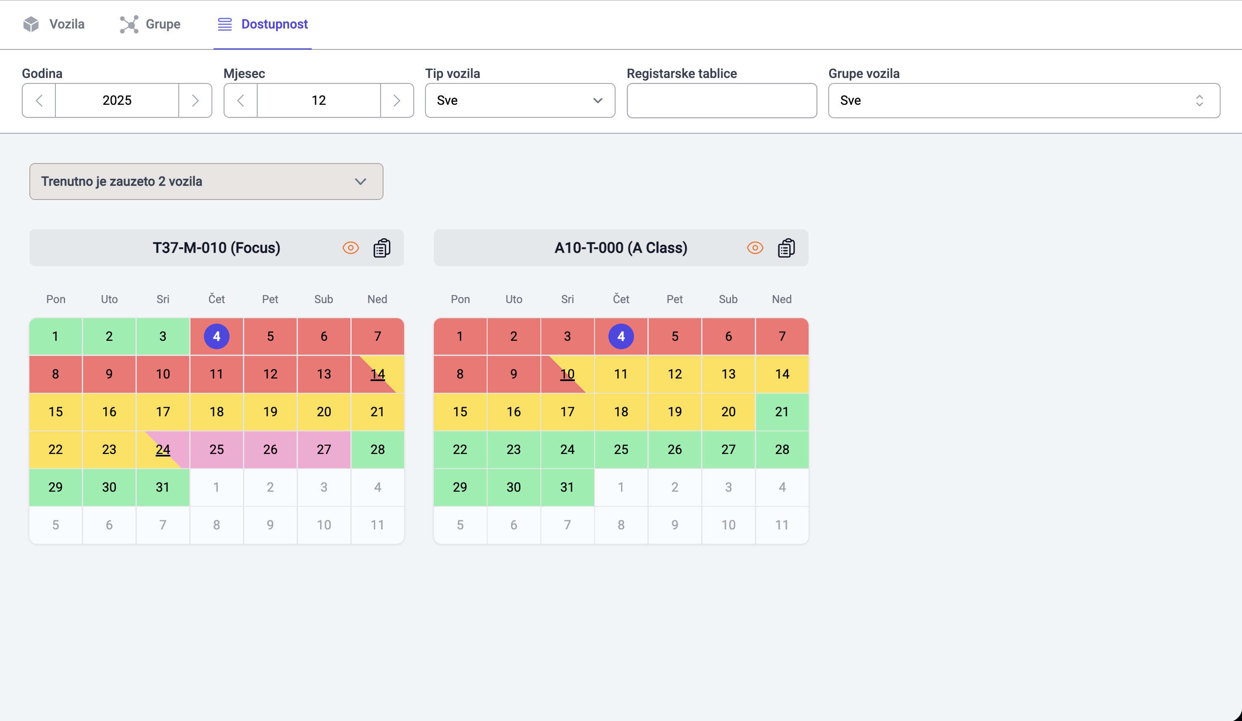Switch to the Vozila tab
Screen dimensions: 1242x721
67,24
